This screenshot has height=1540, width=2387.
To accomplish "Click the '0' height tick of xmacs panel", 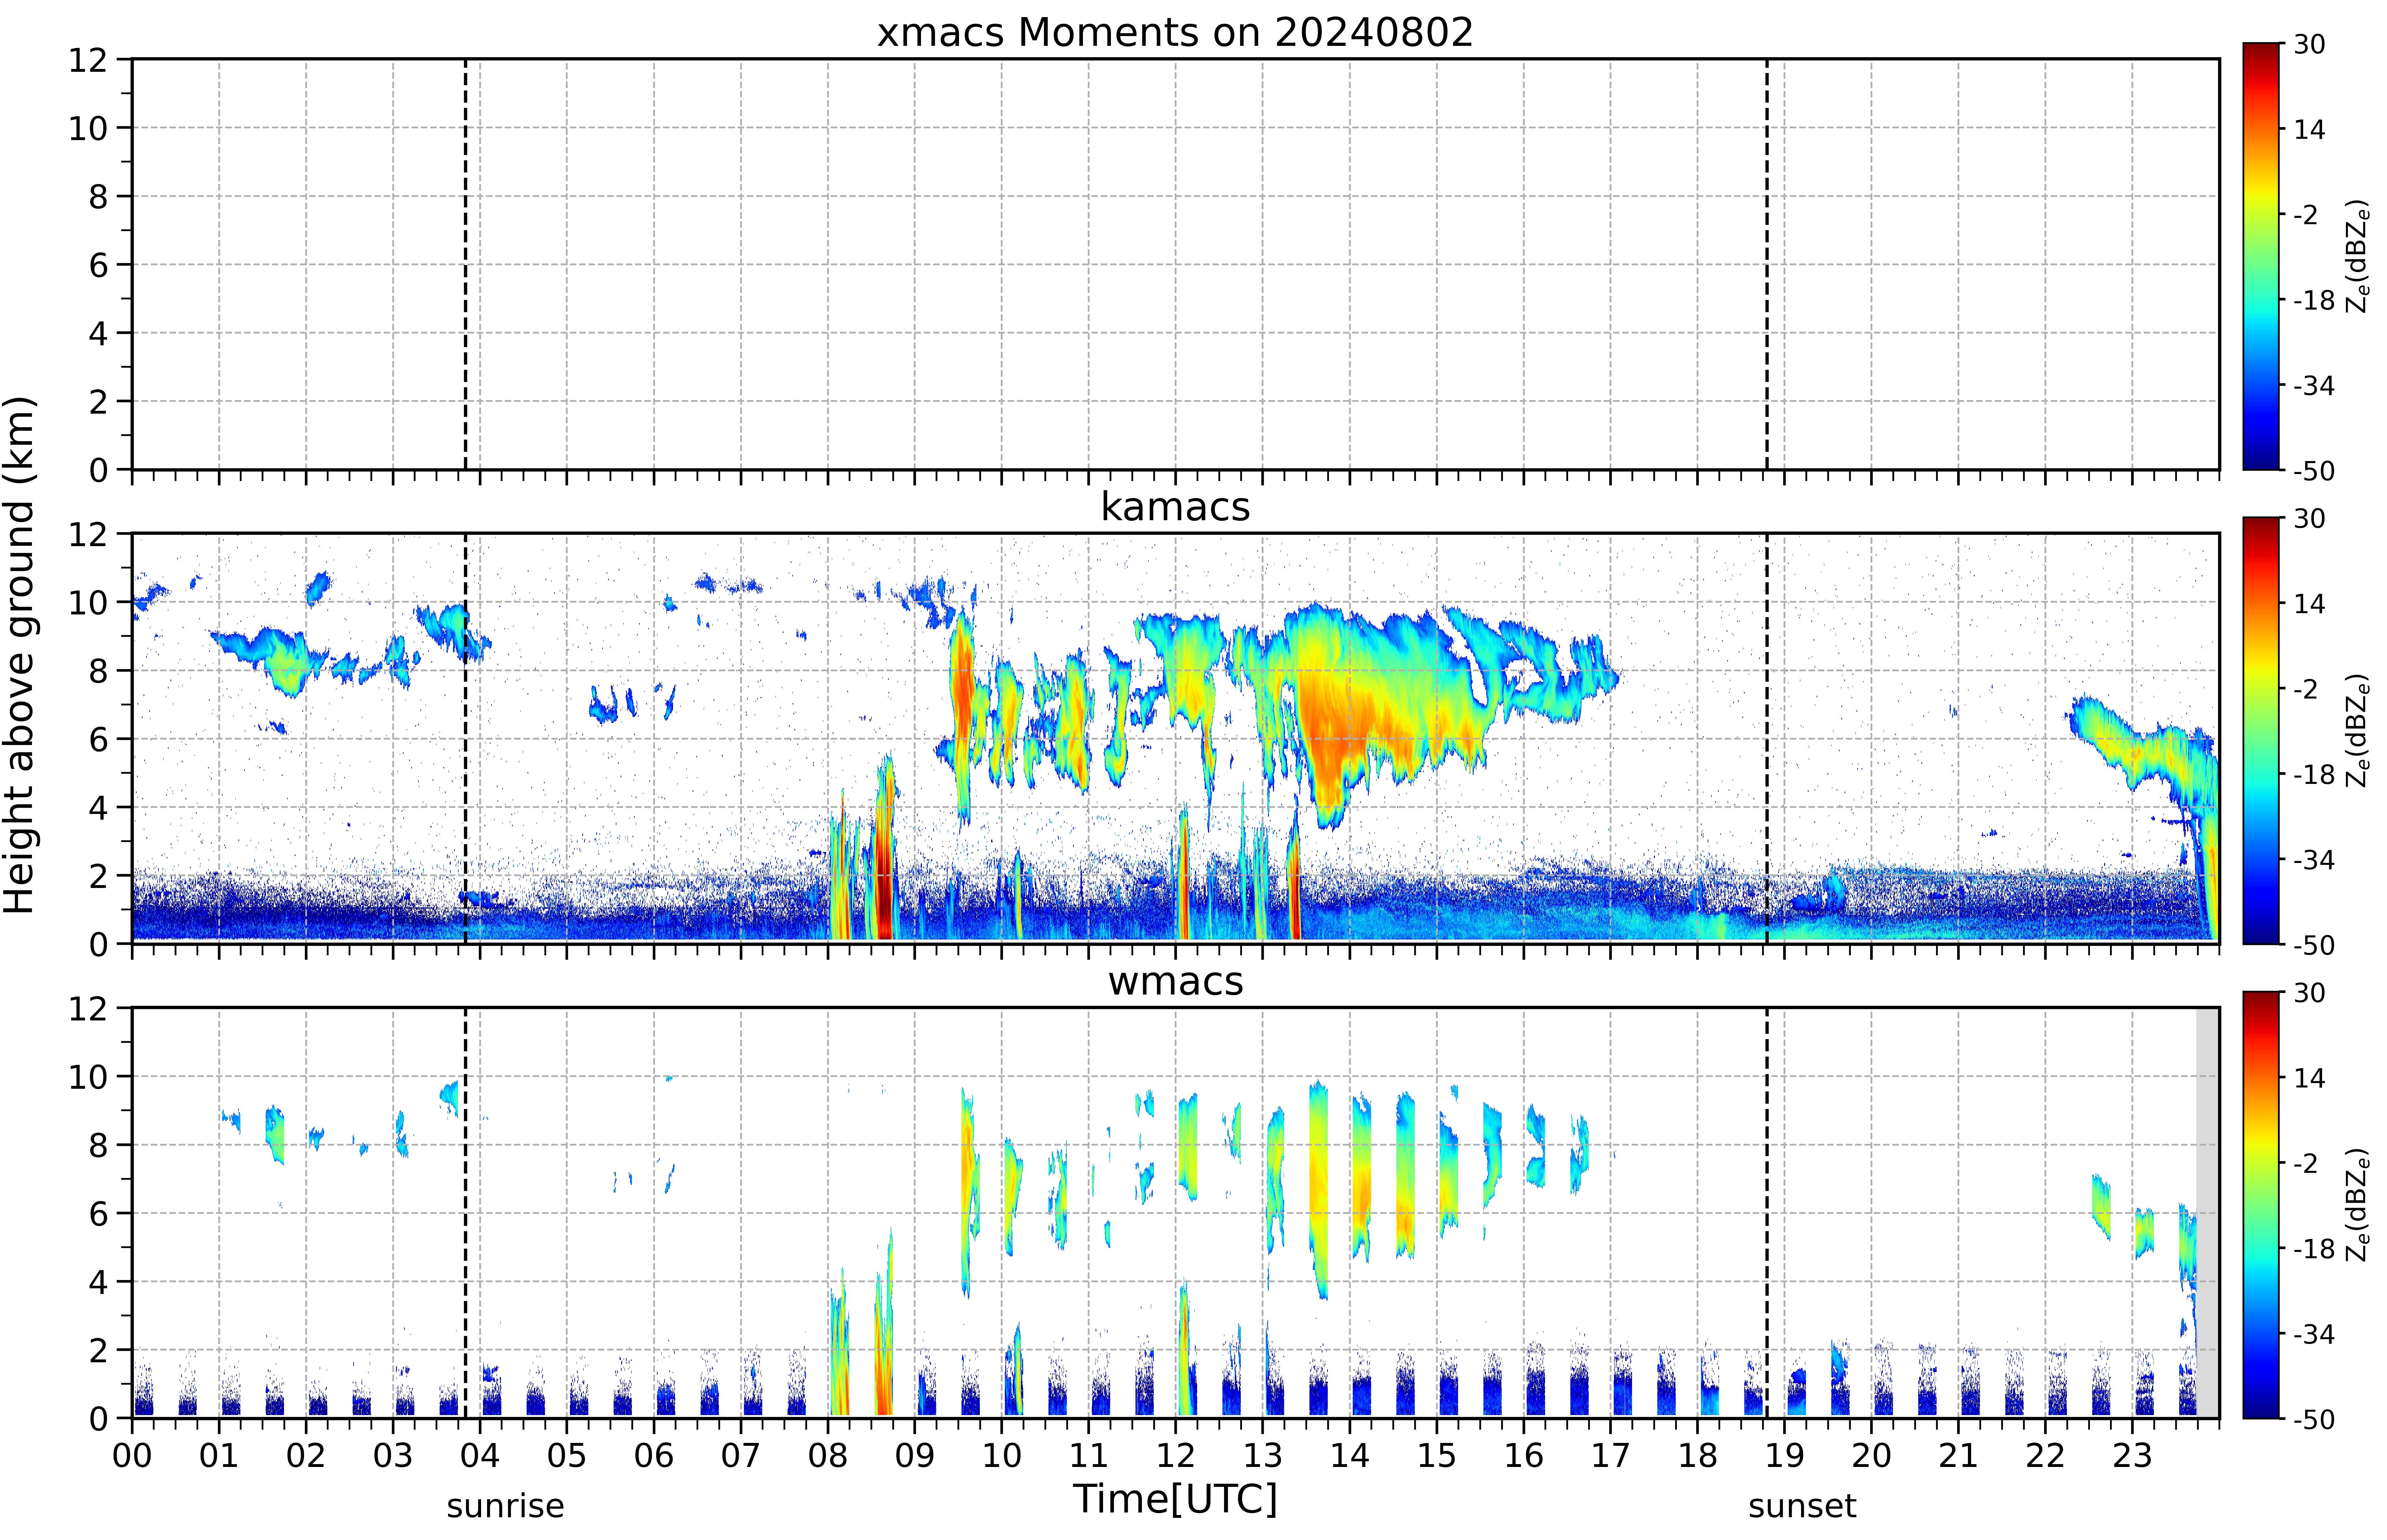I will tap(98, 470).
